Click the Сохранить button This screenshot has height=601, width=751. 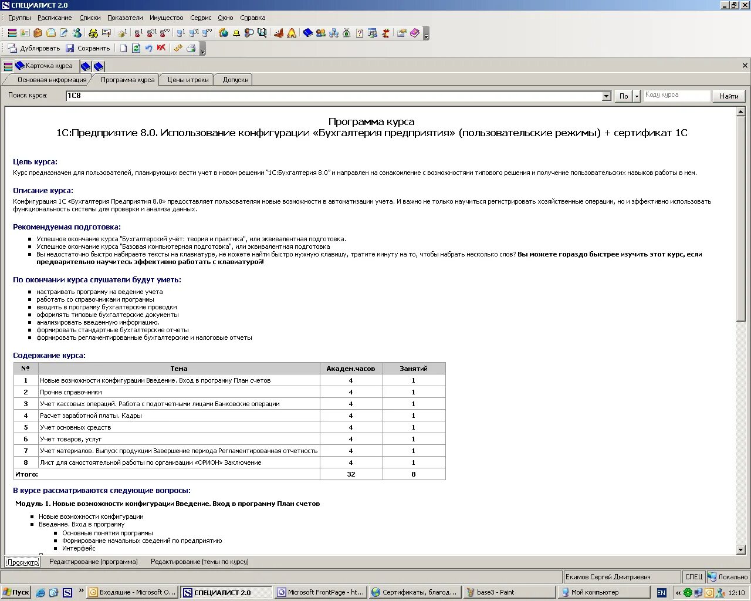click(87, 48)
